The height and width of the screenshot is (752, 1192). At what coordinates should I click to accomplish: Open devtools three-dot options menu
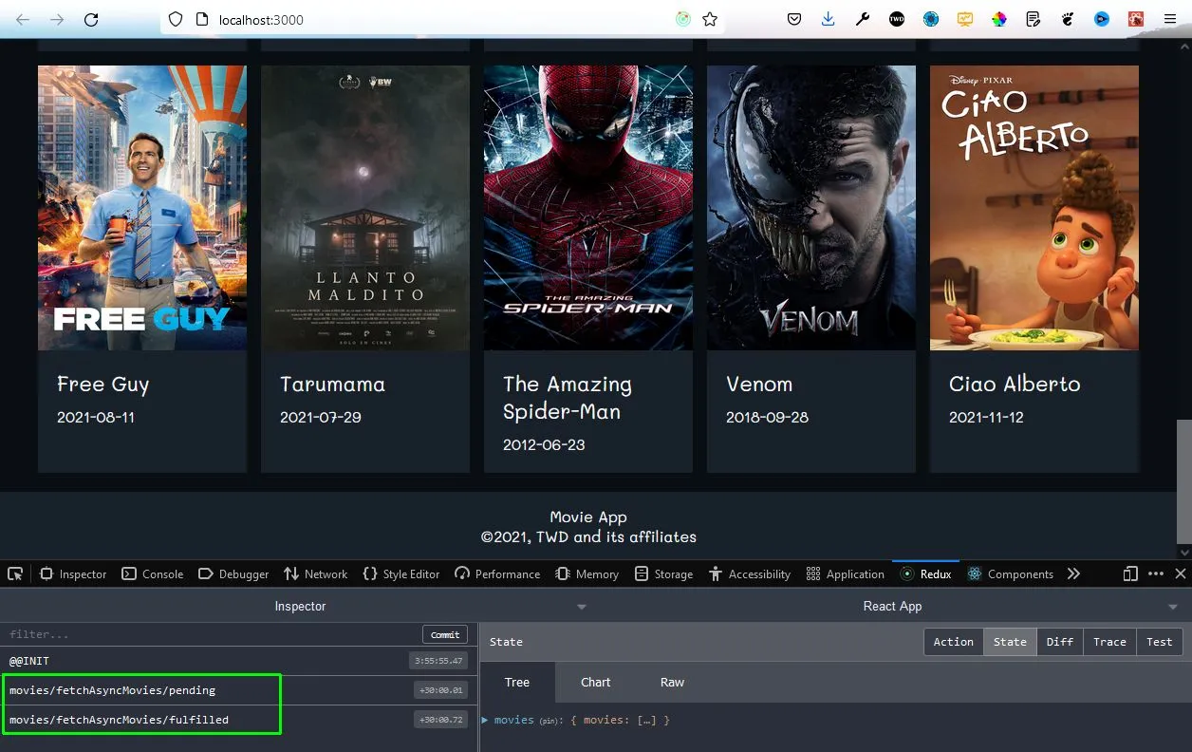[1156, 573]
